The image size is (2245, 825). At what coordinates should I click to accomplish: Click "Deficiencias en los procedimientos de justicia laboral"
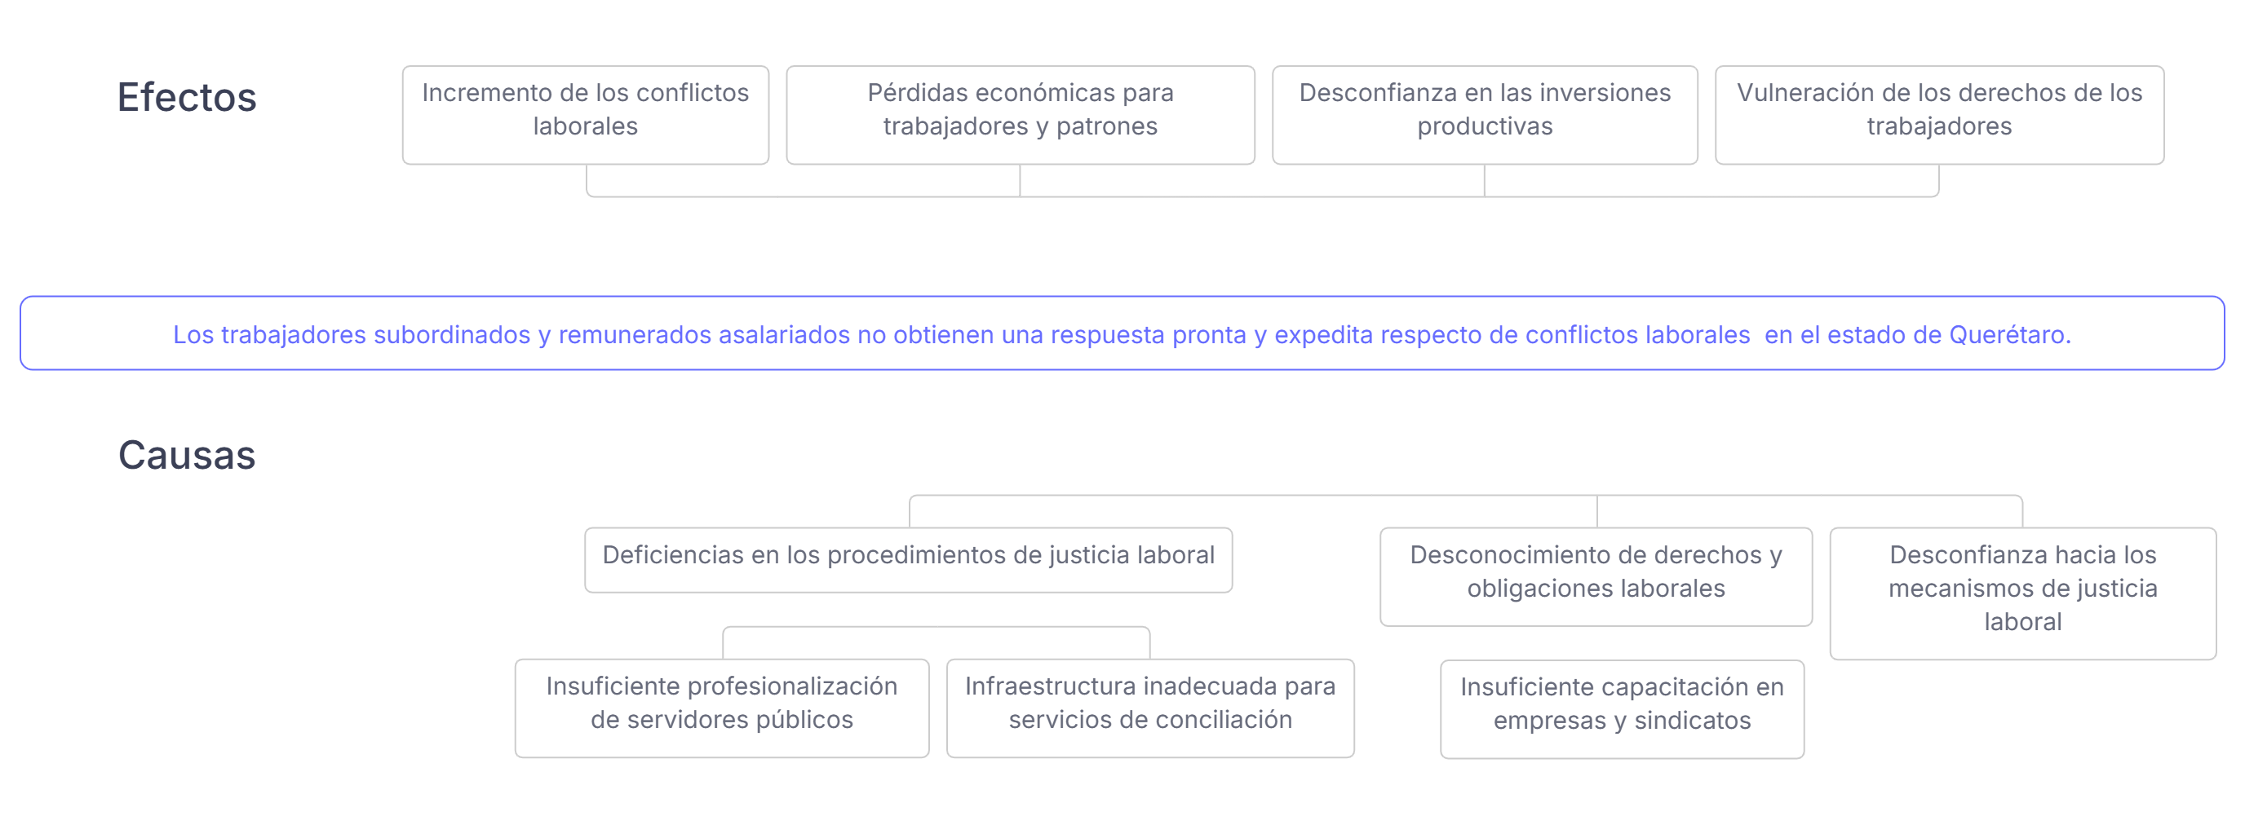tap(908, 556)
